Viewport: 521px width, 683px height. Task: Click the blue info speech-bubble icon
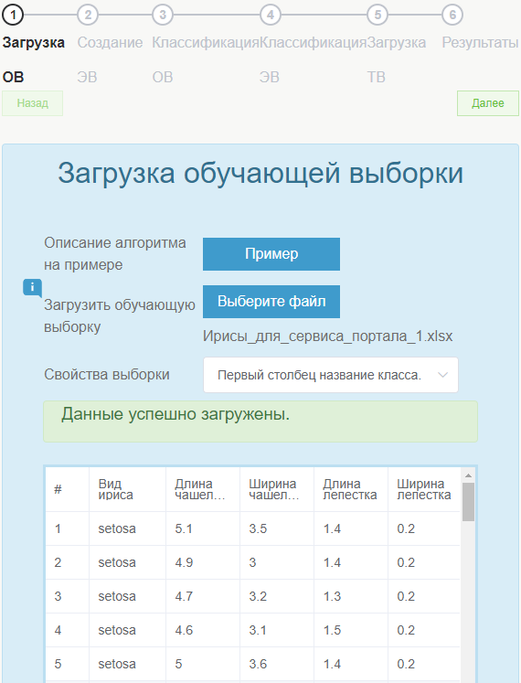click(32, 288)
